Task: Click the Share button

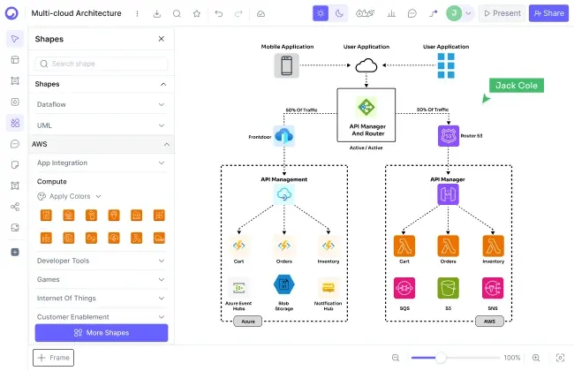Action: point(548,13)
